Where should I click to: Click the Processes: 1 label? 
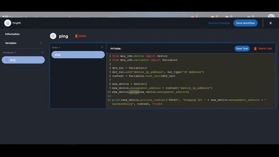pyautogui.click(x=10, y=53)
